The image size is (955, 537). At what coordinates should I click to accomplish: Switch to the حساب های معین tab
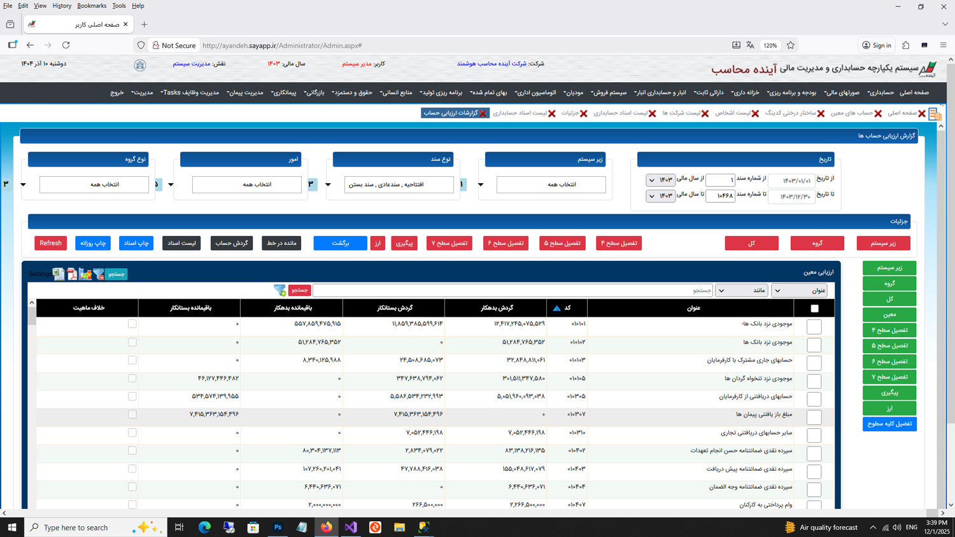pos(851,113)
